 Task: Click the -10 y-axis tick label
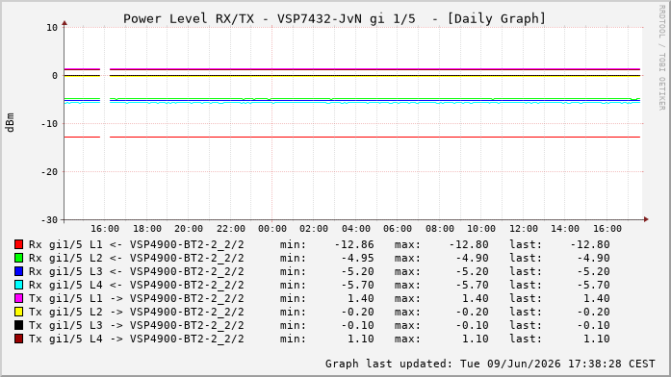click(x=49, y=124)
